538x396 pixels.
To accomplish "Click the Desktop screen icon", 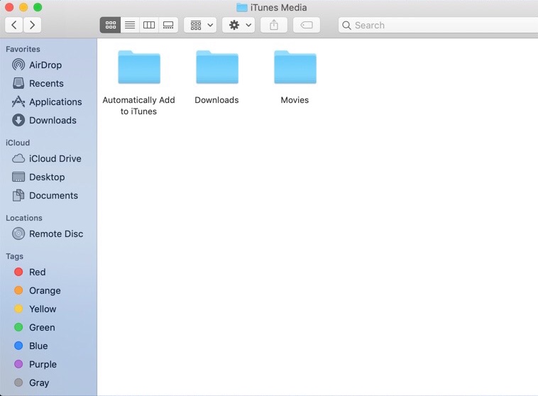I will coord(18,177).
